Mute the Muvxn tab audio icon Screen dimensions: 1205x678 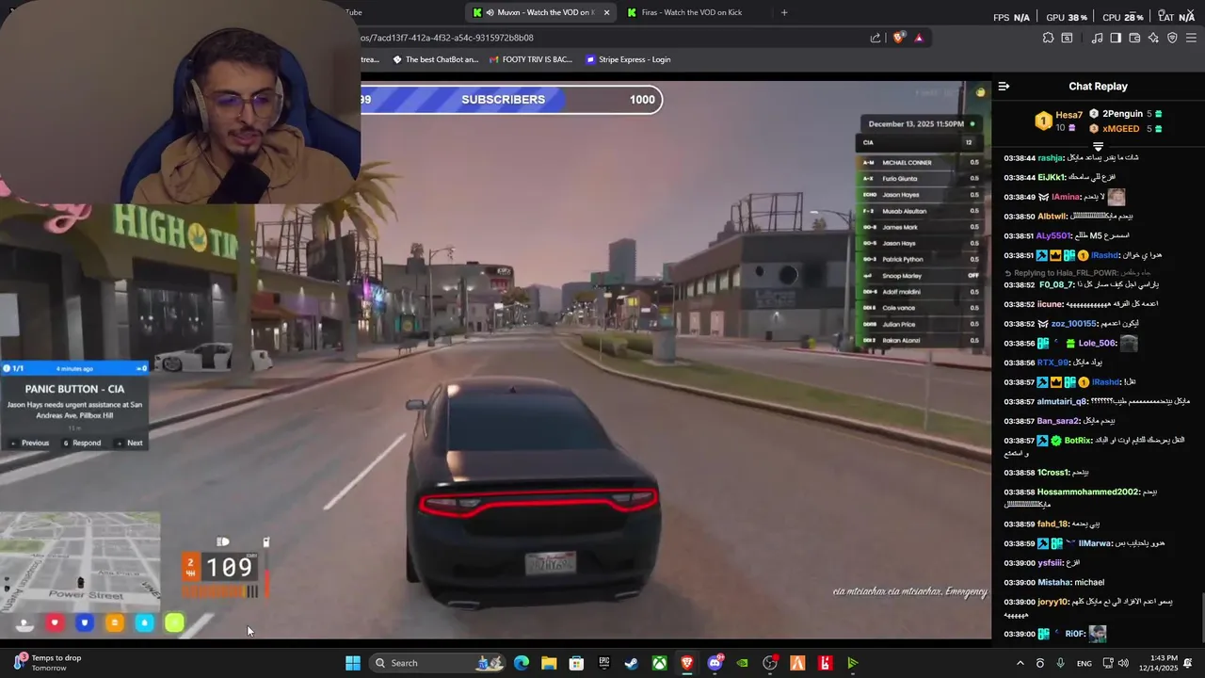click(x=490, y=12)
